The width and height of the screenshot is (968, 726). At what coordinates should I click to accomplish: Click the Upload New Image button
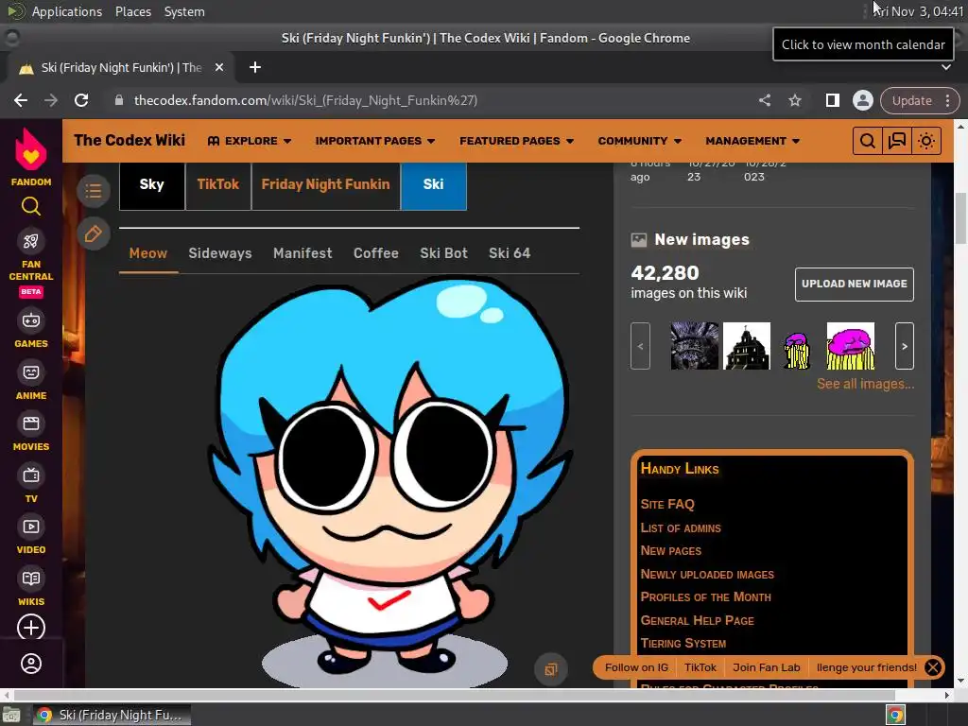point(854,284)
